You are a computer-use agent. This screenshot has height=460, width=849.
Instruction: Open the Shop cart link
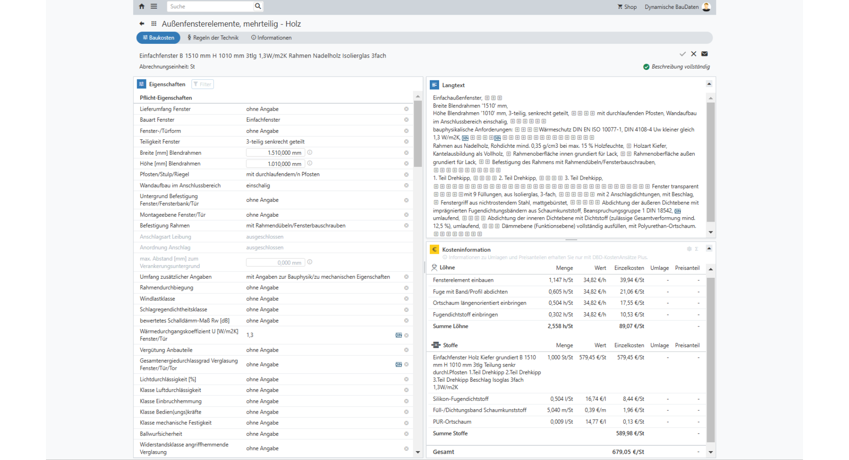[x=627, y=7]
